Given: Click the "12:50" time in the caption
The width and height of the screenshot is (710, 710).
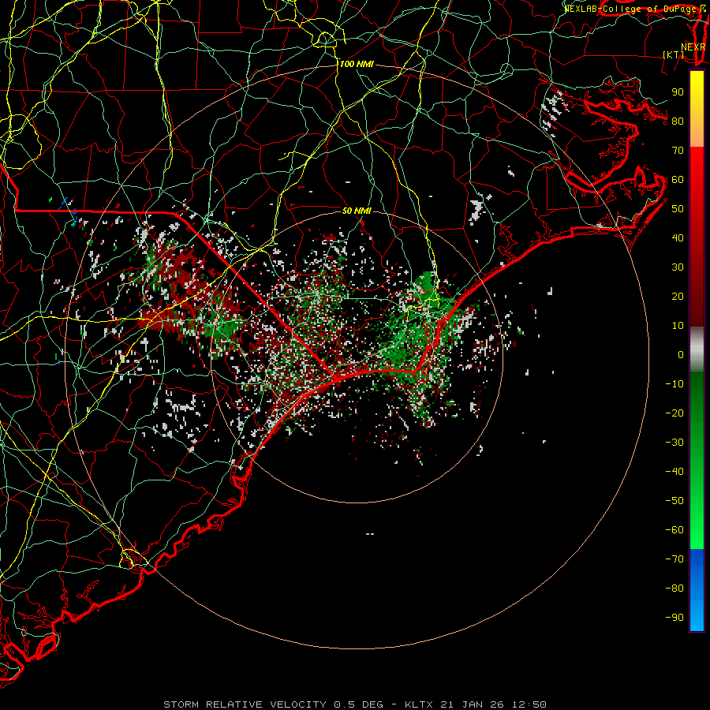Looking at the screenshot, I should [529, 704].
